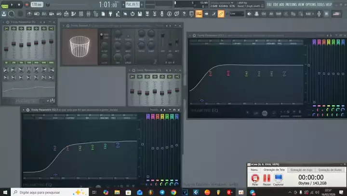Viewport: 347px width, 196px height.
Task: Click the band 7 node on upper-right EQ curve
Action: (x=284, y=73)
